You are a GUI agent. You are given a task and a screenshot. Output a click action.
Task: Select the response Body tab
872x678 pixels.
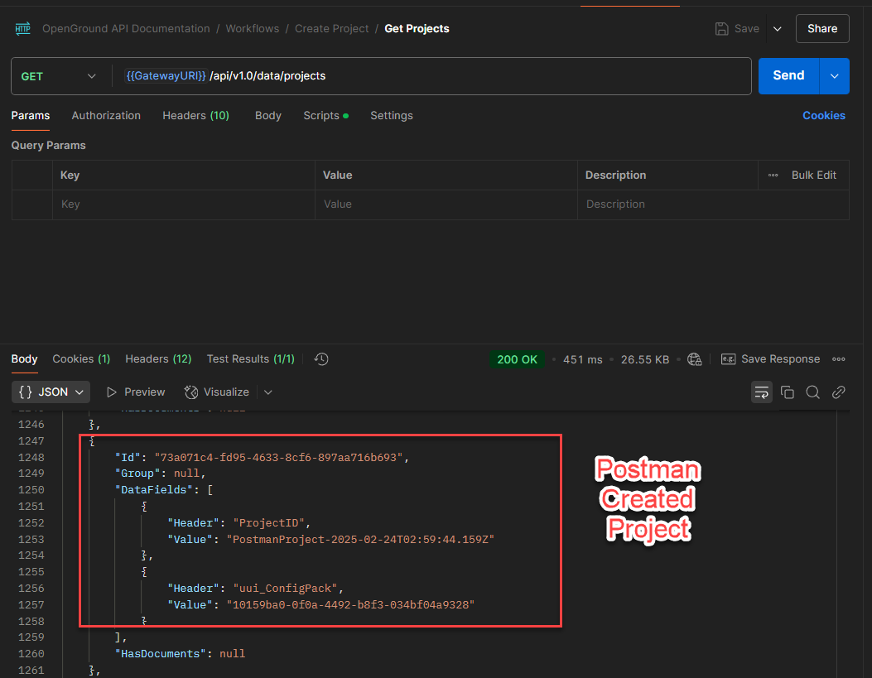[25, 359]
